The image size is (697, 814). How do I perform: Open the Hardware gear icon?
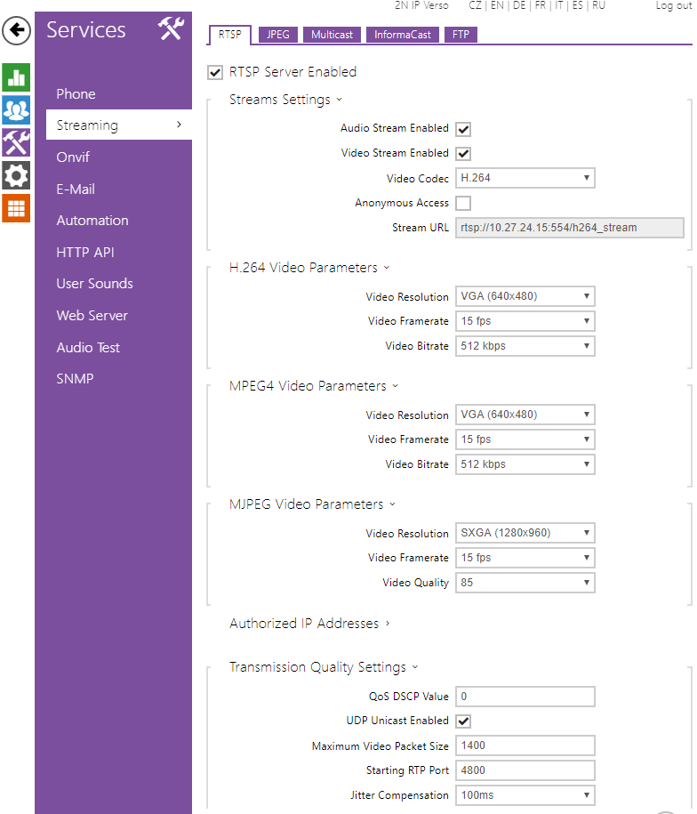[x=16, y=175]
